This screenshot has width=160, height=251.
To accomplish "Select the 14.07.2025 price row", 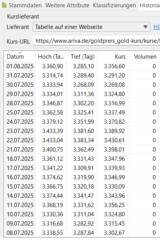I will click(82, 196).
